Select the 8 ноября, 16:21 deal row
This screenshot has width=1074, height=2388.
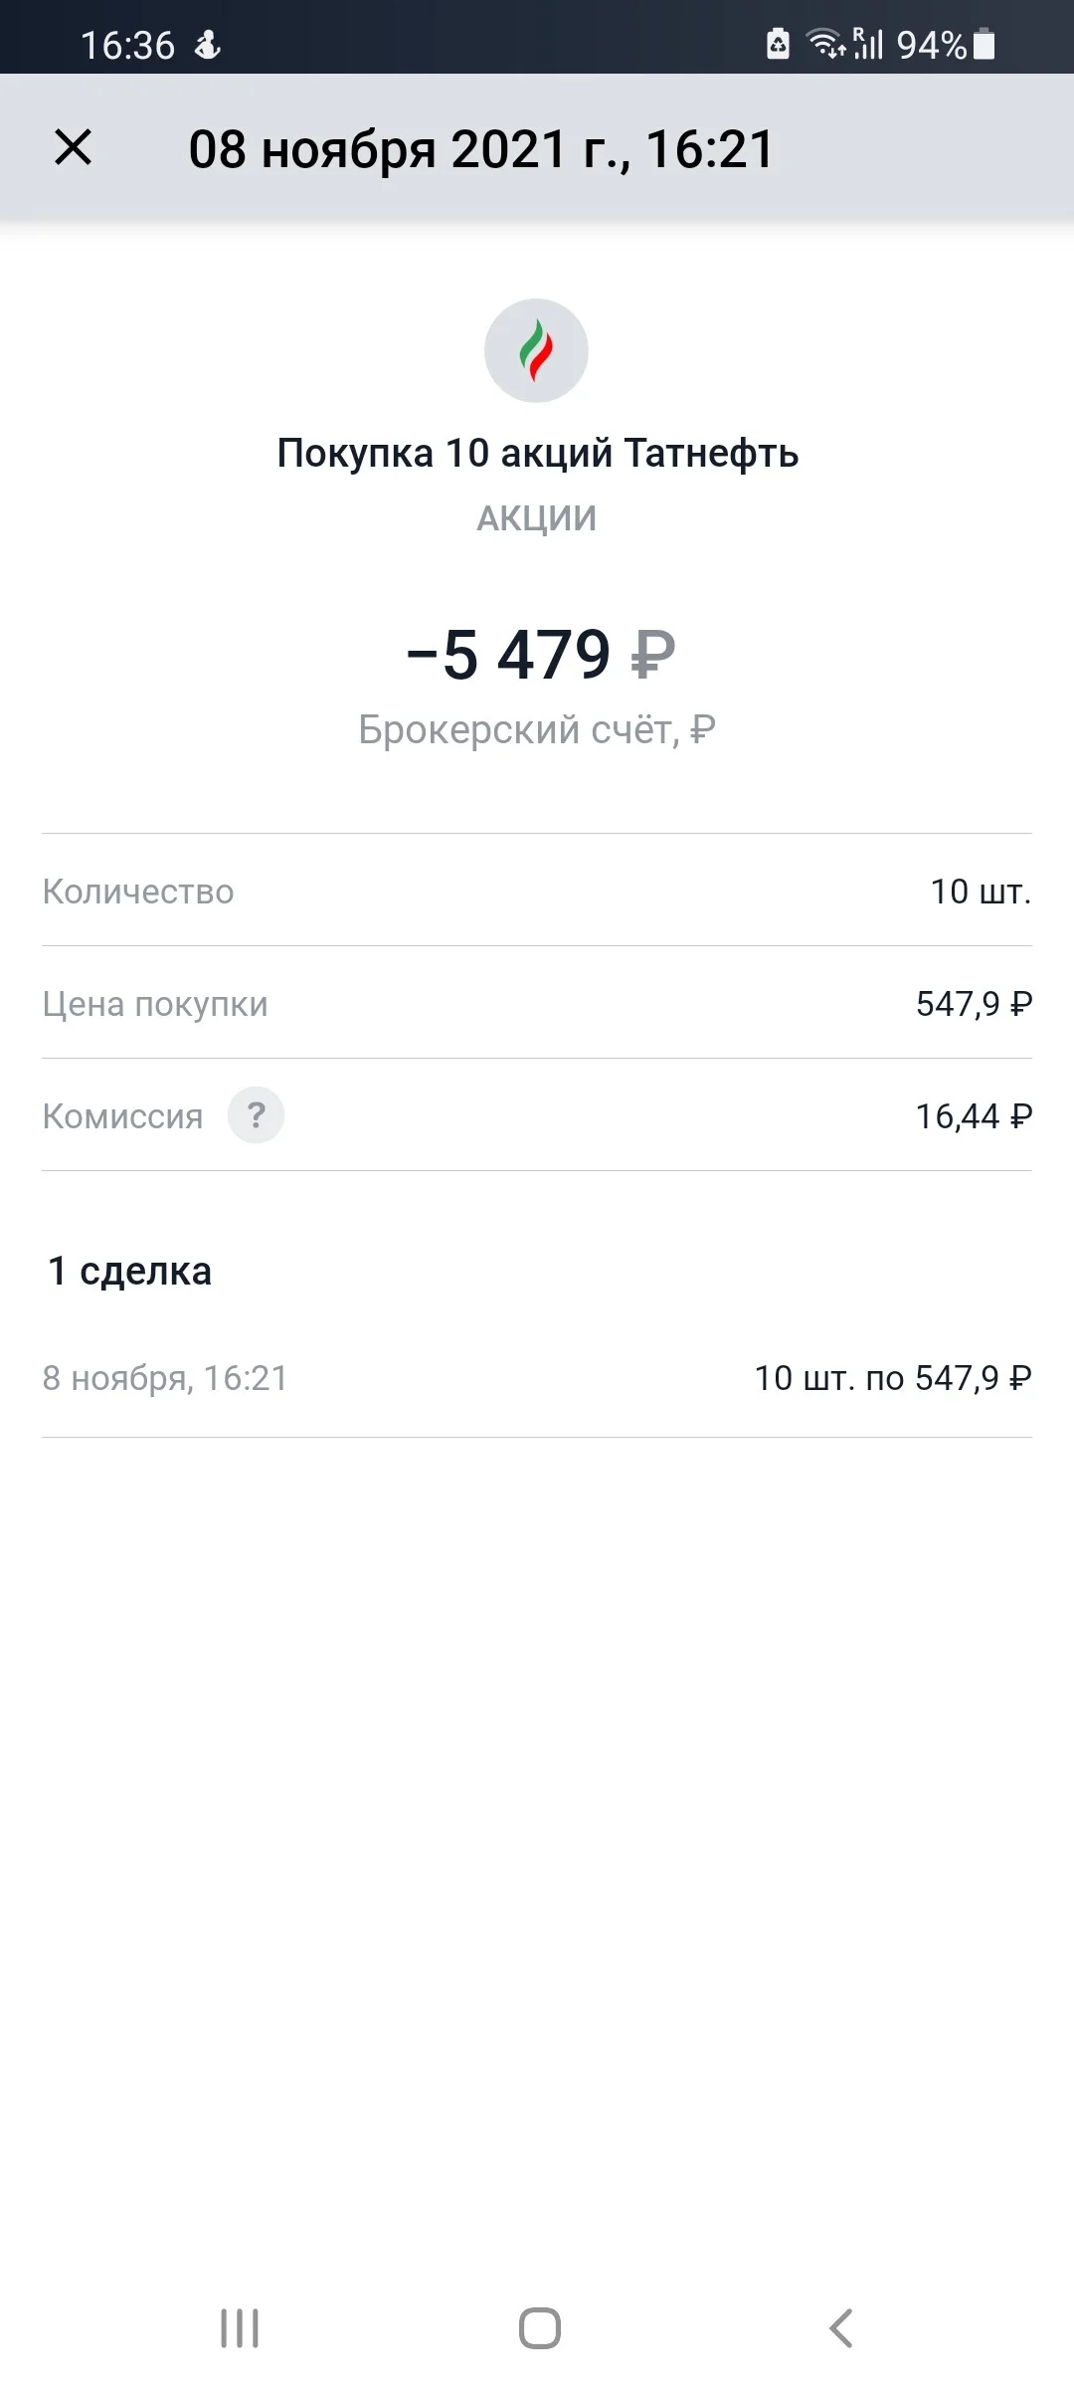537,1378
